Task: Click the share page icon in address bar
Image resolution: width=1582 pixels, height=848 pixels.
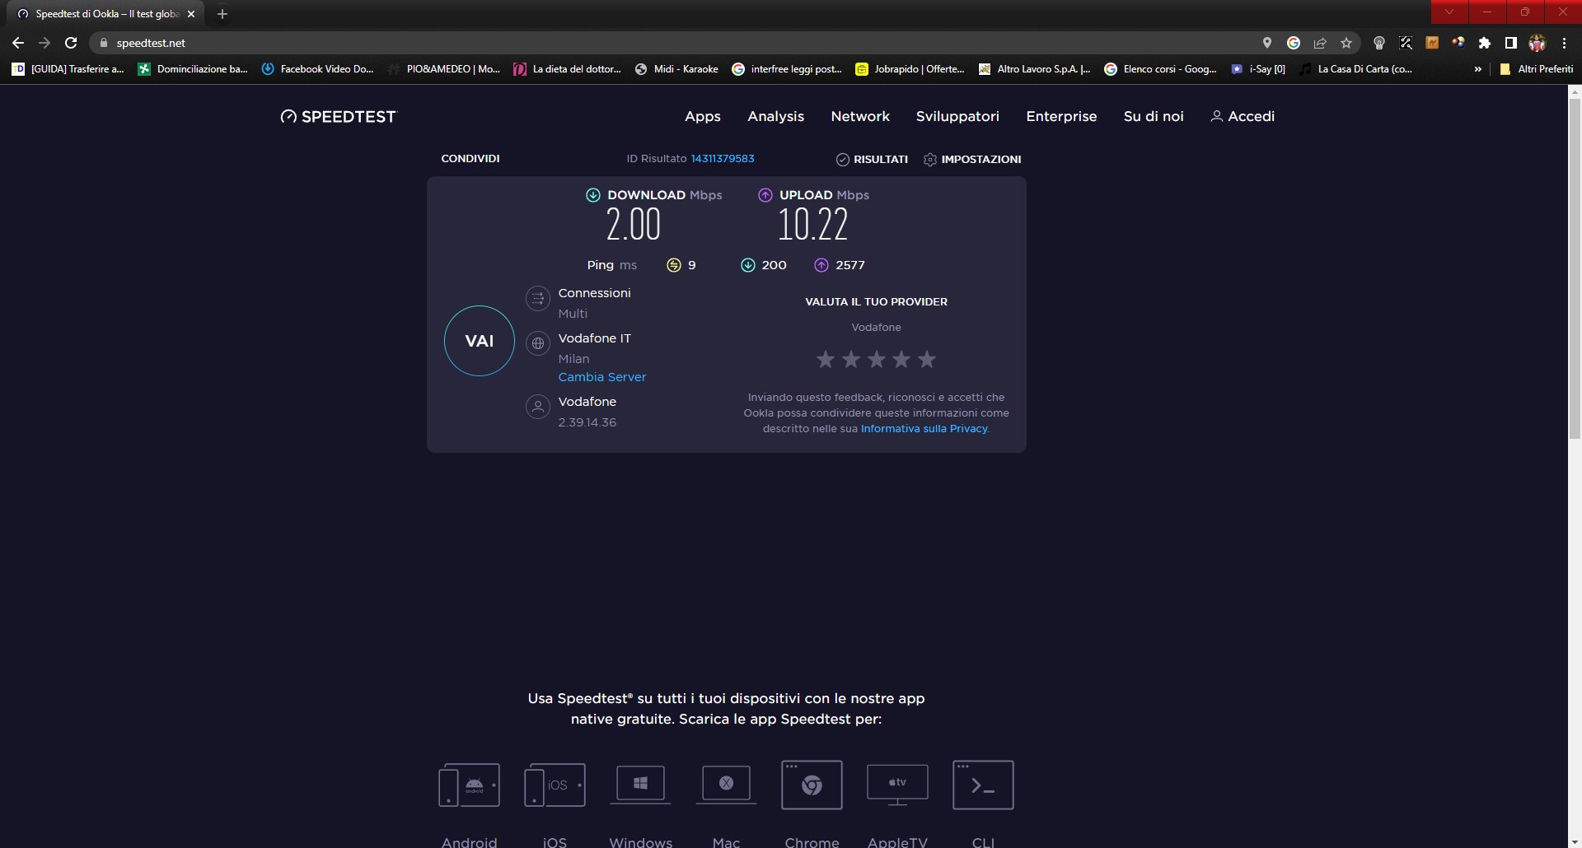Action: pyautogui.click(x=1320, y=43)
